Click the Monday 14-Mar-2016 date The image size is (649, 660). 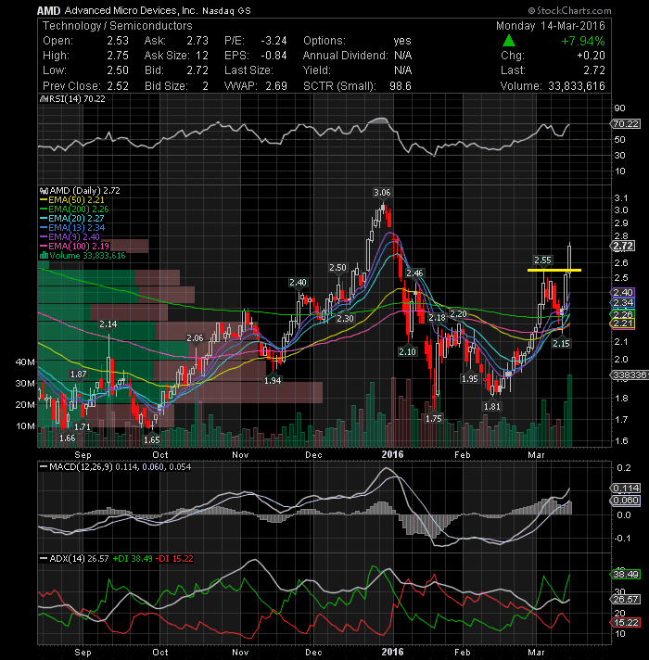[550, 26]
